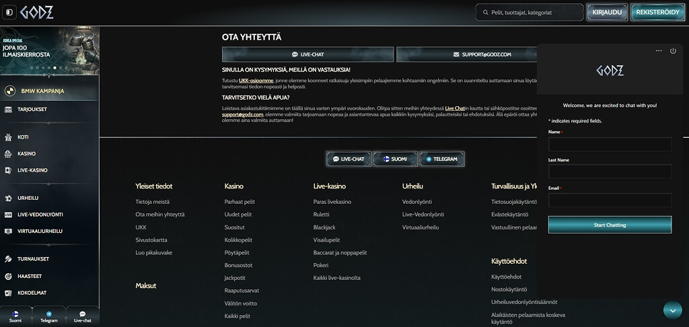The image size is (689, 327).
Task: Open the Vedonlyönti footer link
Action: point(417,202)
